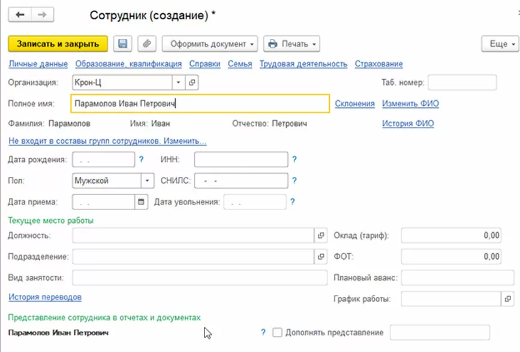The width and height of the screenshot is (520, 352).
Task: Click the forward navigation arrow
Action: tap(42, 15)
